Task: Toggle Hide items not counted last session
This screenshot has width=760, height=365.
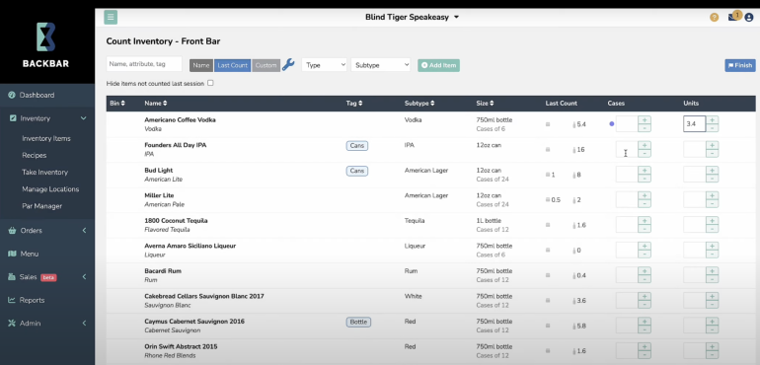Action: (210, 83)
